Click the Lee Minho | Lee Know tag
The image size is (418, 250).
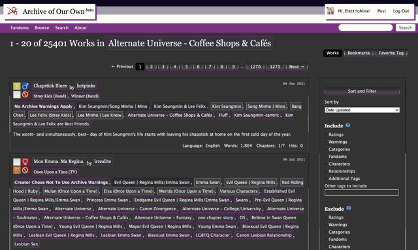(x=99, y=115)
